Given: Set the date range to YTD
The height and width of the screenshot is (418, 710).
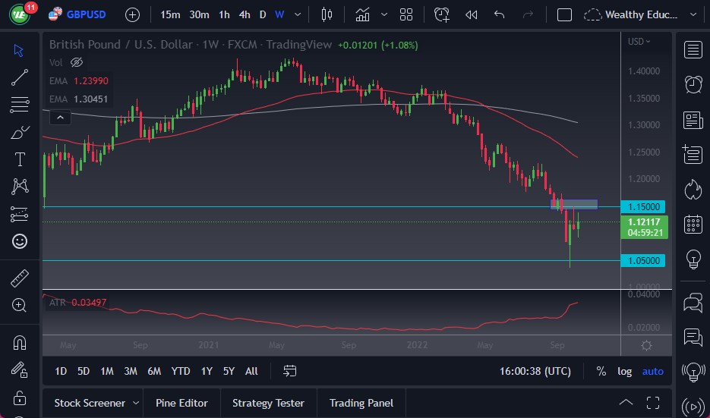Looking at the screenshot, I should pos(180,371).
